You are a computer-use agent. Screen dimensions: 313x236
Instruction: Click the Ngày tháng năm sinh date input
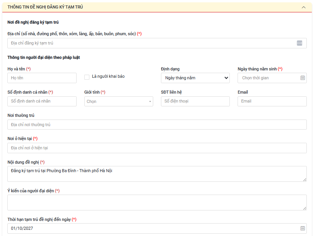pyautogui.click(x=268, y=78)
